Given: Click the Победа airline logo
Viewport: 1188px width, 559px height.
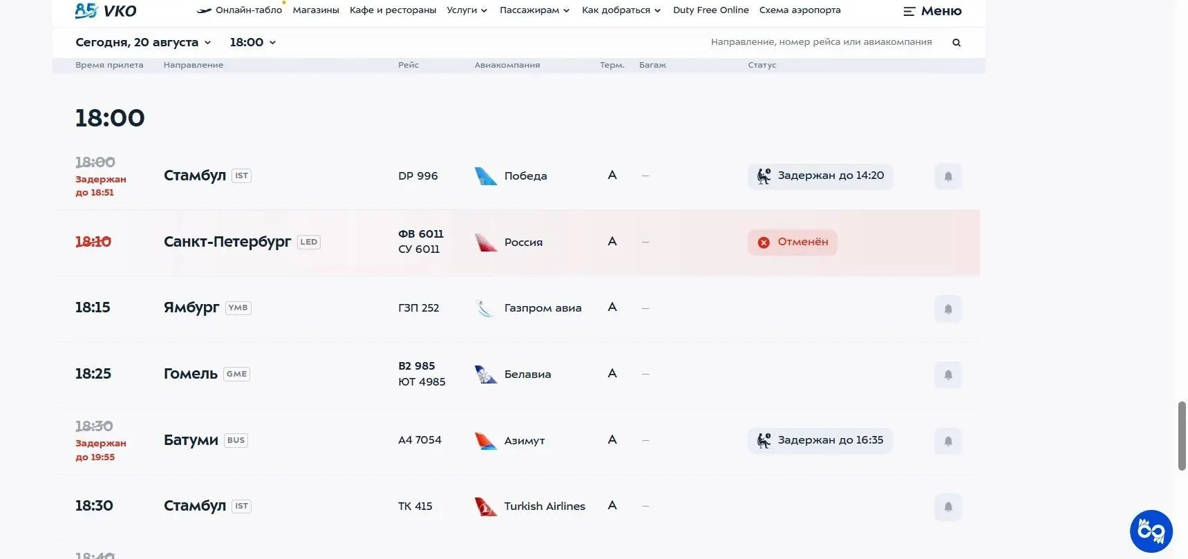Looking at the screenshot, I should [x=486, y=176].
